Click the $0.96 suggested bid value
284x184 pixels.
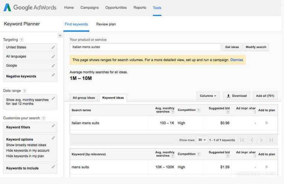[x=225, y=123]
